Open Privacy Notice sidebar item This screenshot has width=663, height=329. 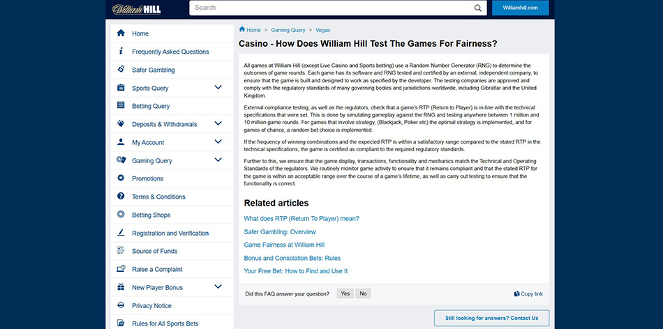tap(172, 305)
